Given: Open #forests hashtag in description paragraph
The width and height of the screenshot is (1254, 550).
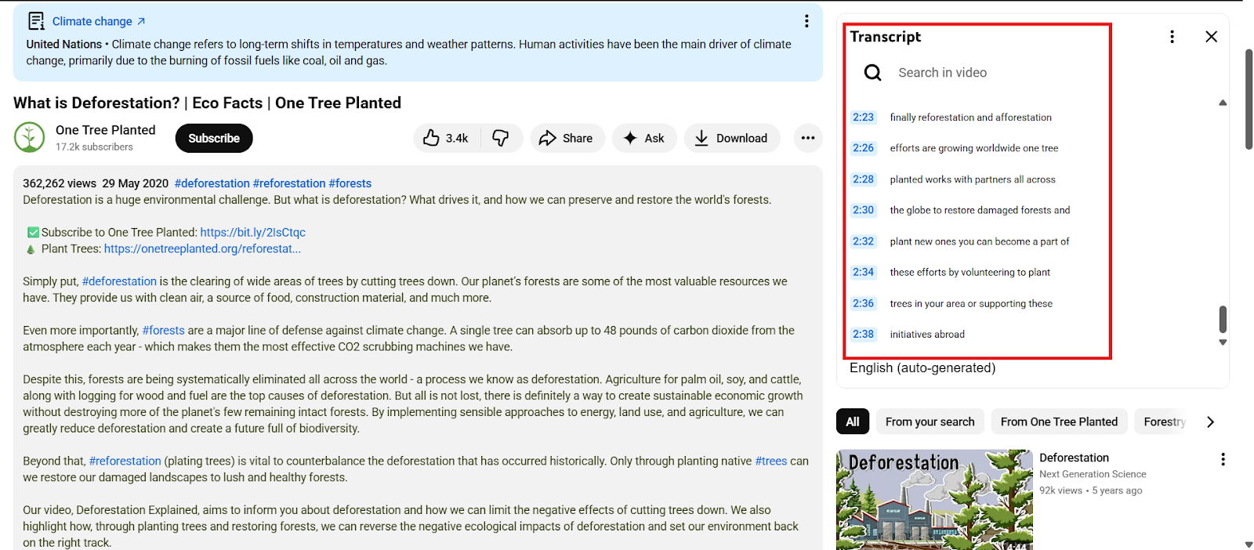Looking at the screenshot, I should click(164, 331).
